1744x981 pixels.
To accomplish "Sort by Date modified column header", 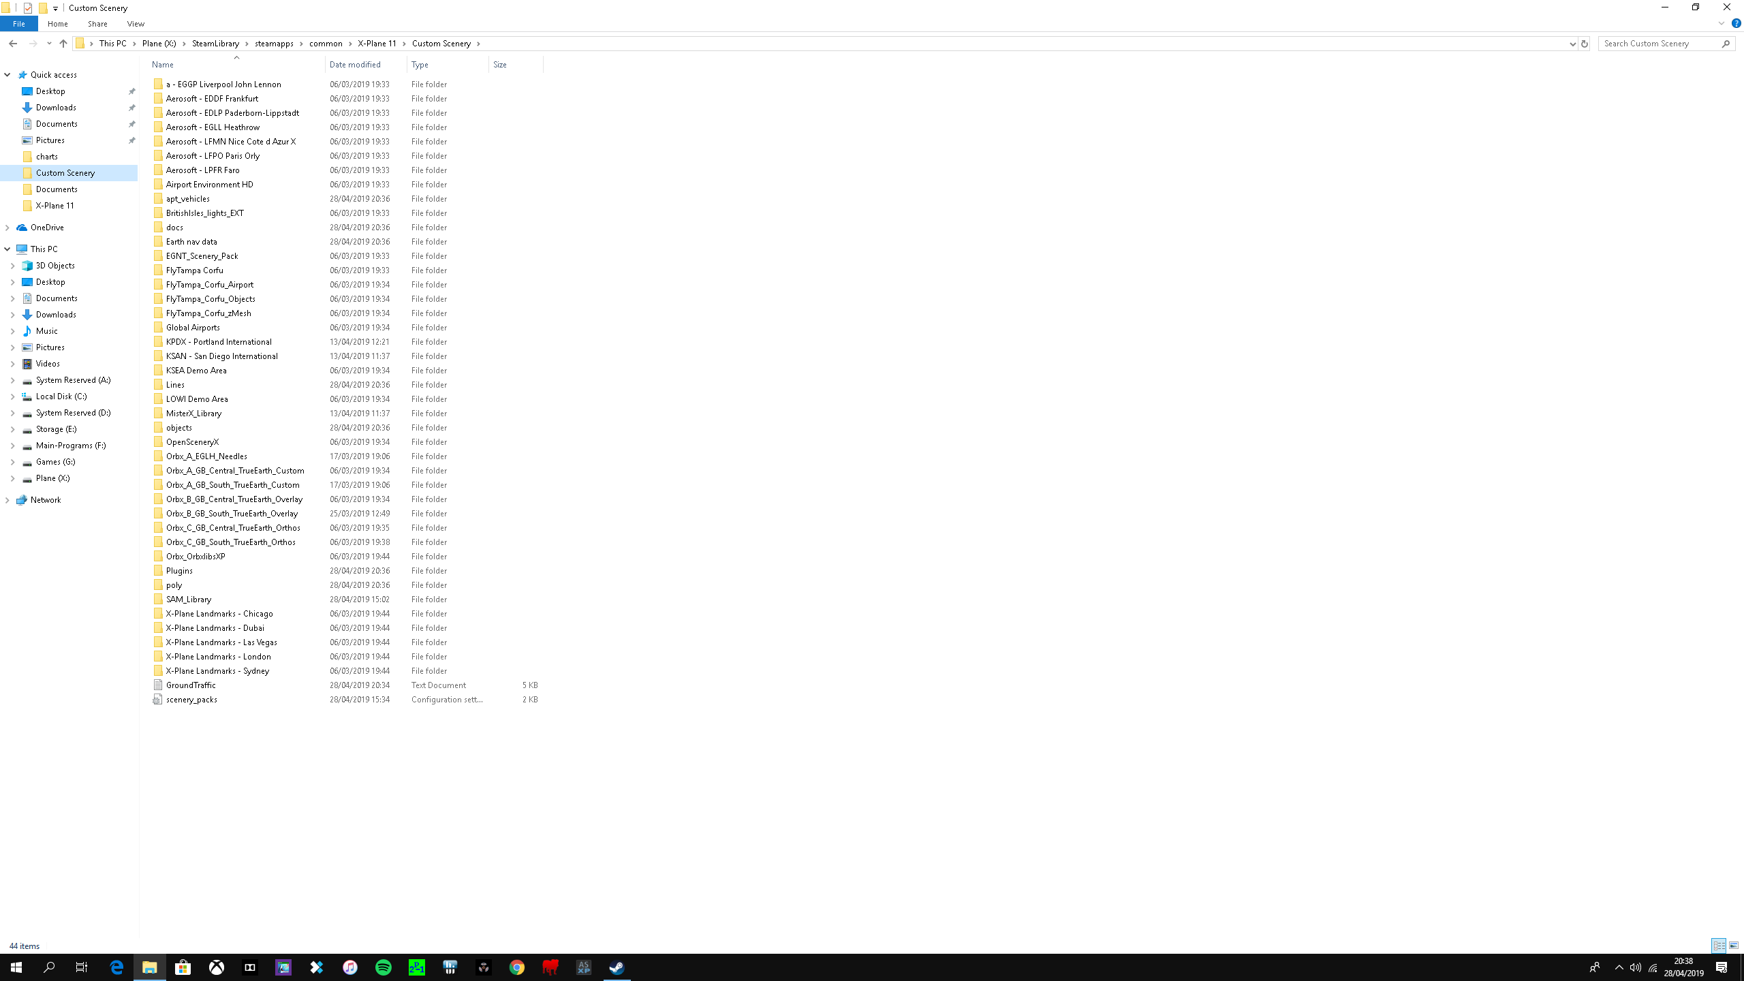I will pyautogui.click(x=355, y=65).
